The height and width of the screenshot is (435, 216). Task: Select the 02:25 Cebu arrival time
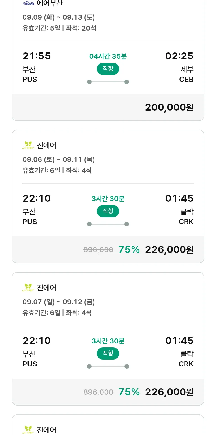pos(179,56)
